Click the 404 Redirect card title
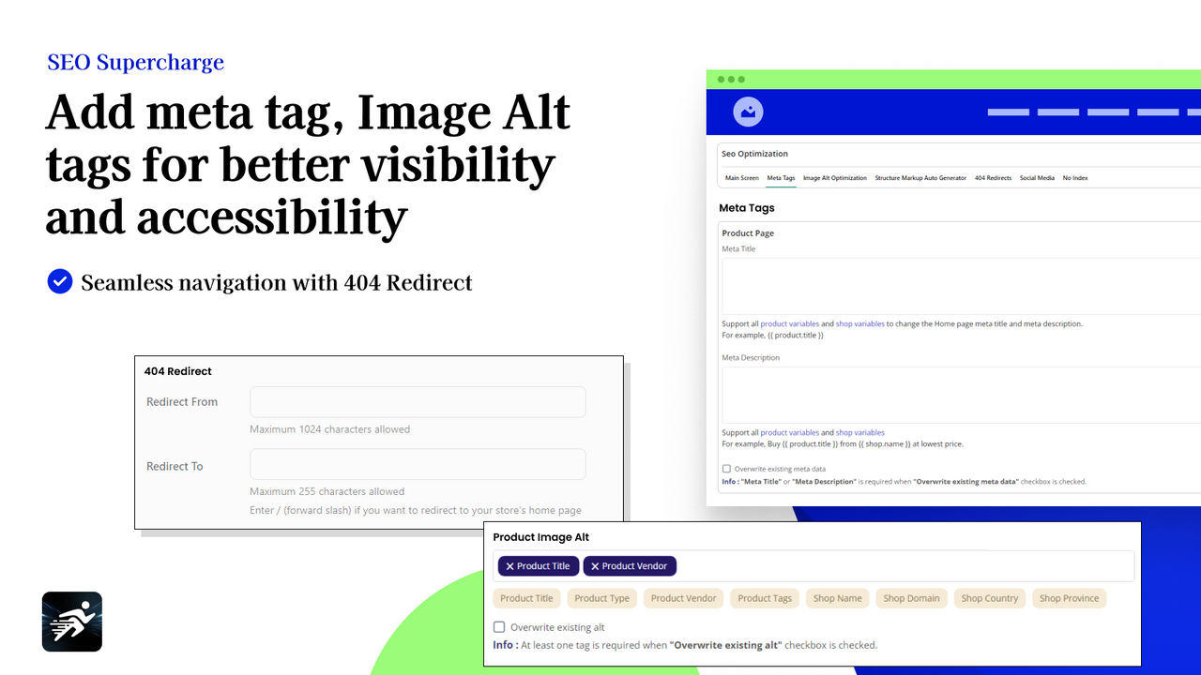 (x=178, y=371)
